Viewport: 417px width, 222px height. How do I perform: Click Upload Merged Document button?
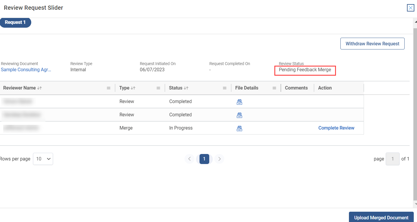click(381, 218)
